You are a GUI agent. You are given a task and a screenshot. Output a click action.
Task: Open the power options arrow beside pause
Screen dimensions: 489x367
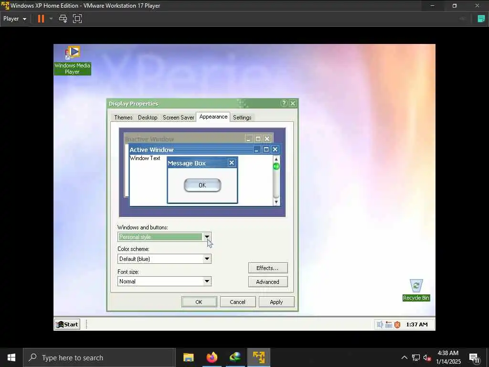pos(51,19)
